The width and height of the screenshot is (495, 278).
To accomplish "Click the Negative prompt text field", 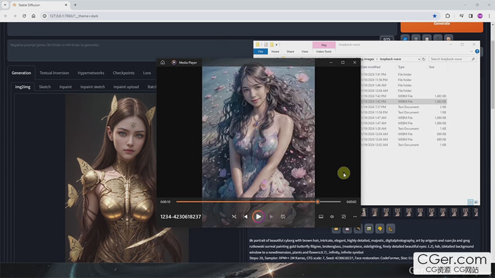I will pyautogui.click(x=130, y=51).
